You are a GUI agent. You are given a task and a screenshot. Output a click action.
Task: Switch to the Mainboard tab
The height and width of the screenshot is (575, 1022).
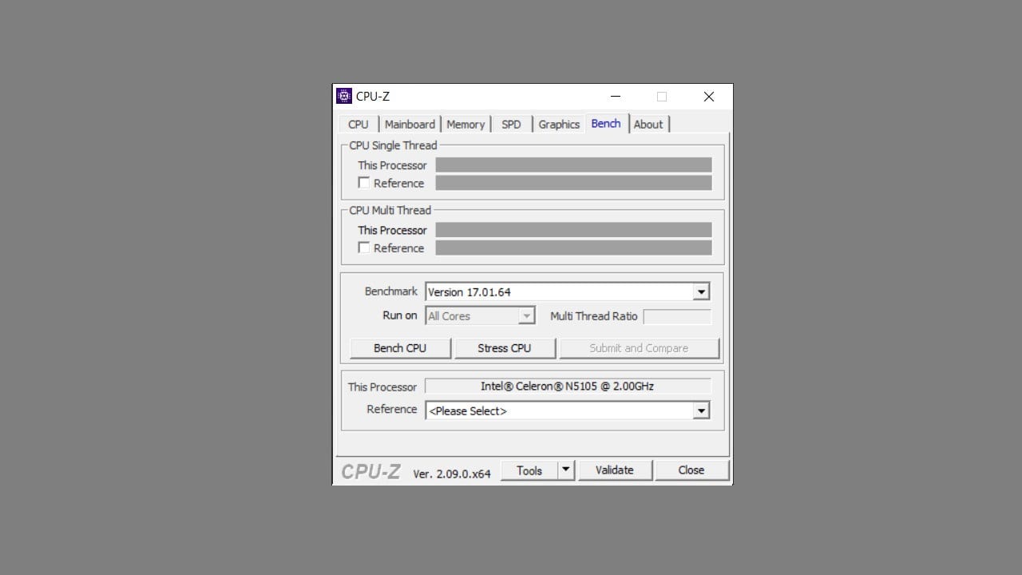coord(410,124)
